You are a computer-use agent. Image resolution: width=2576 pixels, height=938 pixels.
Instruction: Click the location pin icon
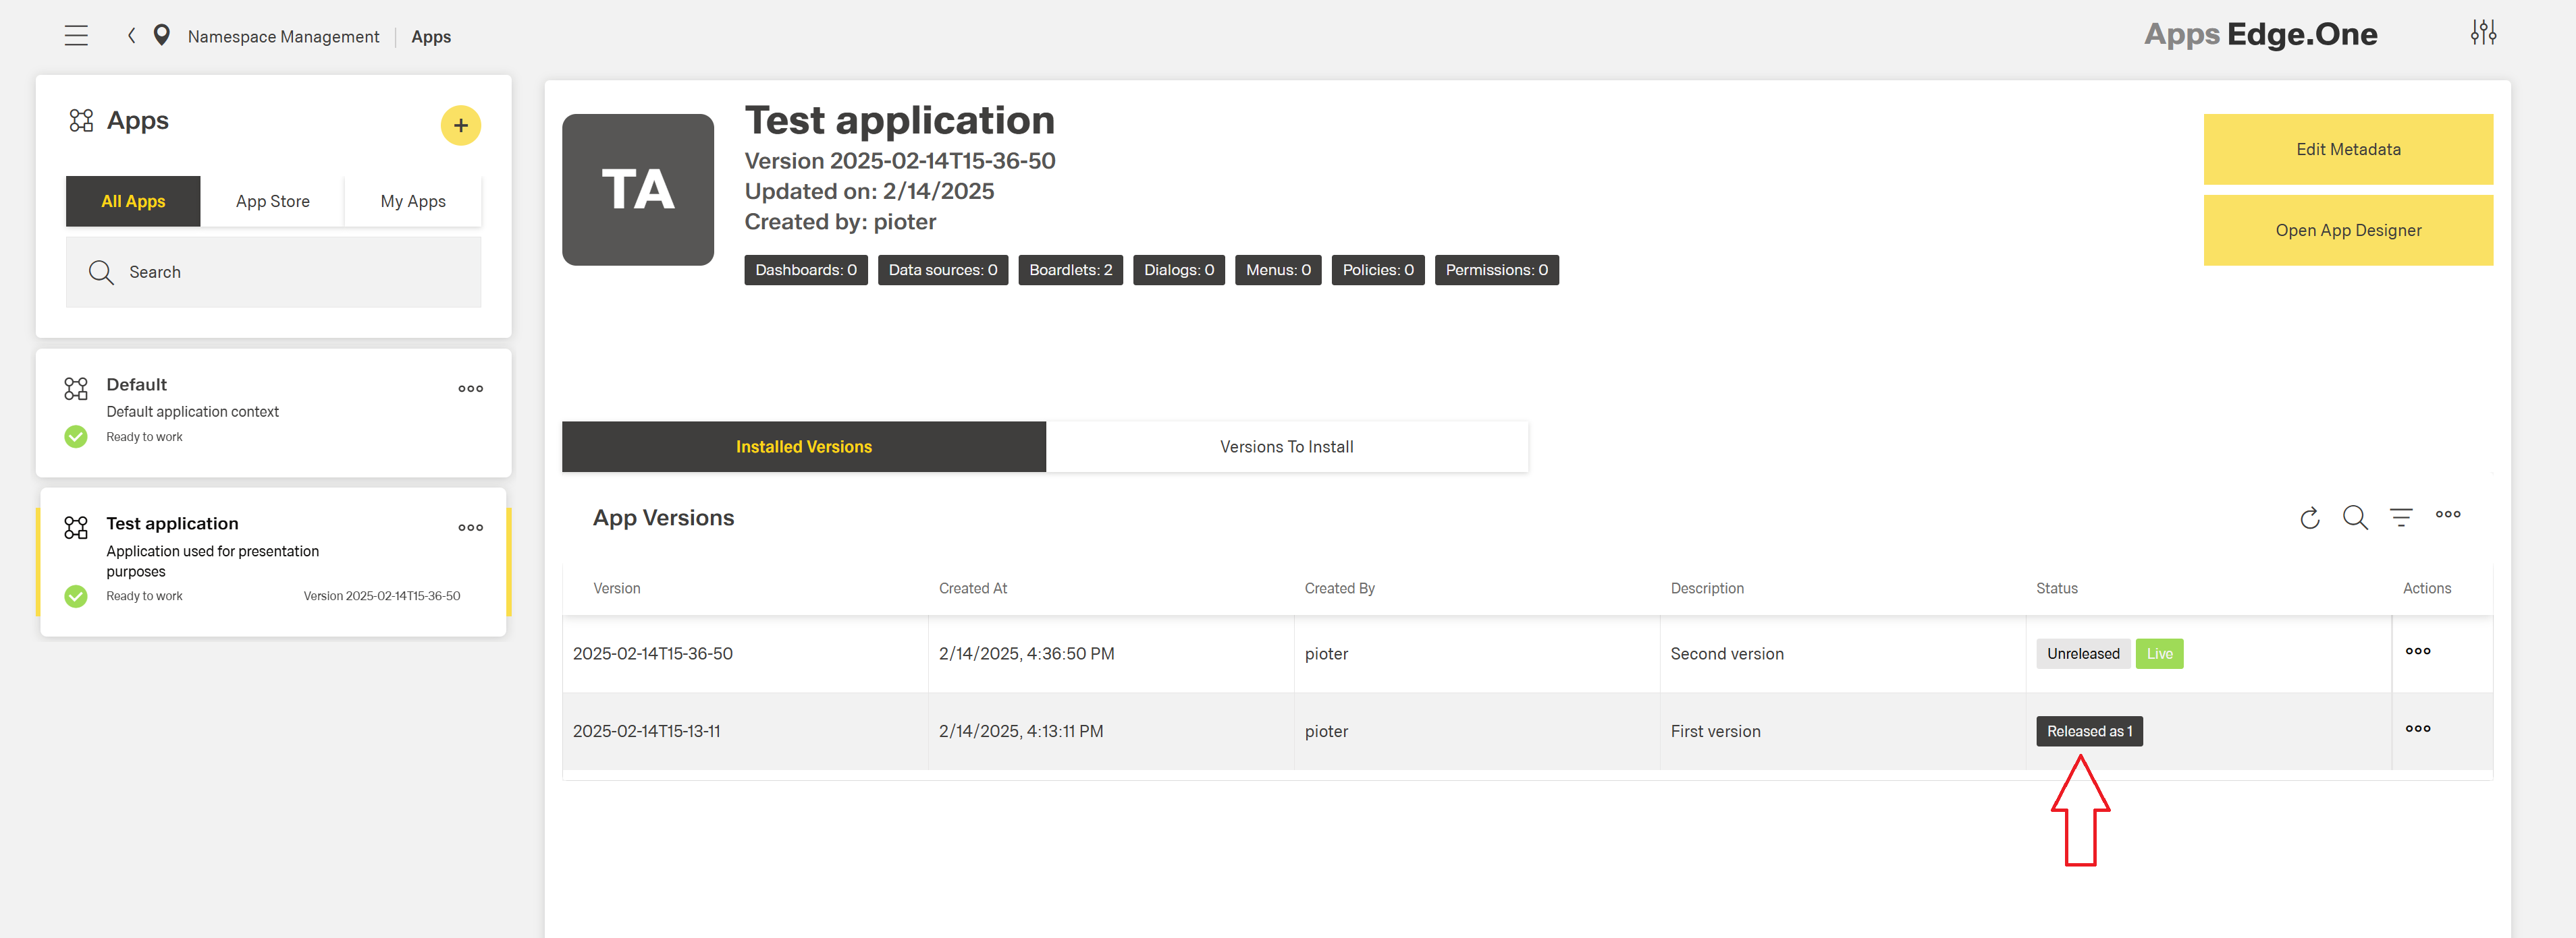(161, 36)
